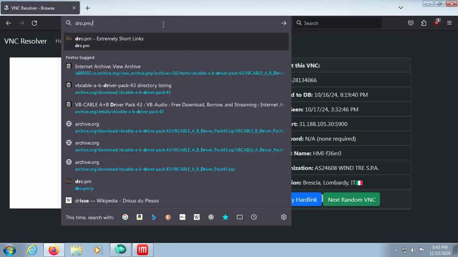
Task: Open the Pocket save icon
Action: (411, 23)
